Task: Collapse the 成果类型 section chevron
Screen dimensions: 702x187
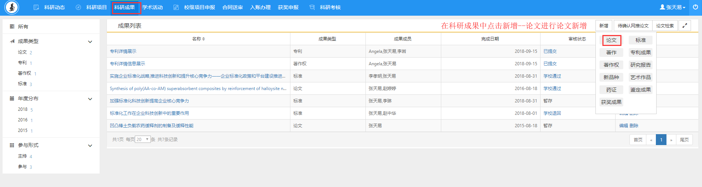Action: coord(90,42)
